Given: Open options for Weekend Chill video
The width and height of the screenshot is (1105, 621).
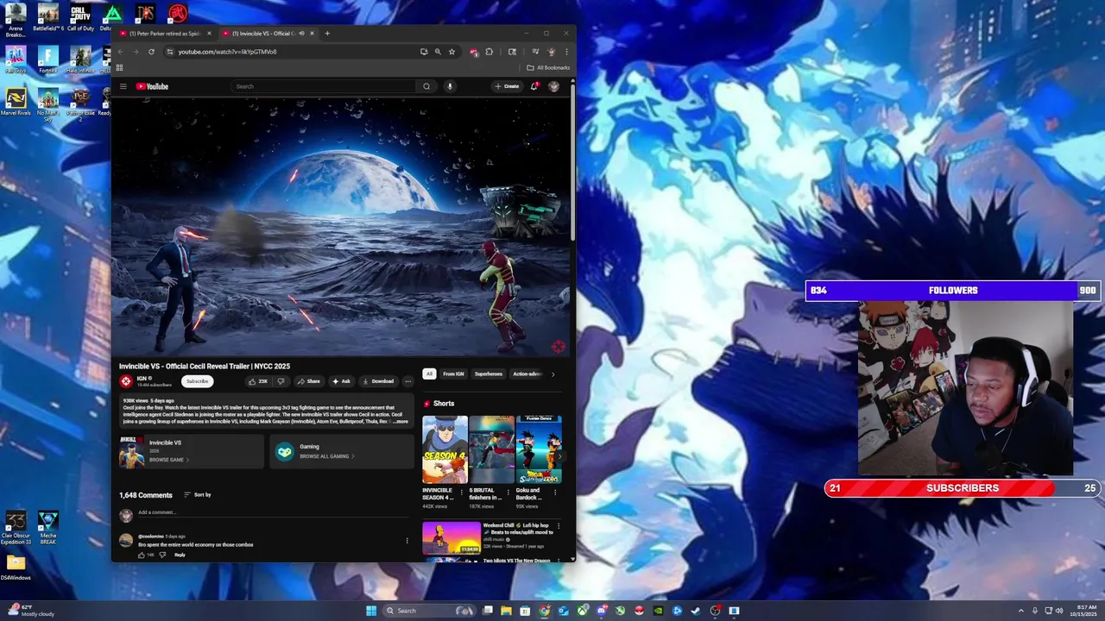Looking at the screenshot, I should 559,526.
